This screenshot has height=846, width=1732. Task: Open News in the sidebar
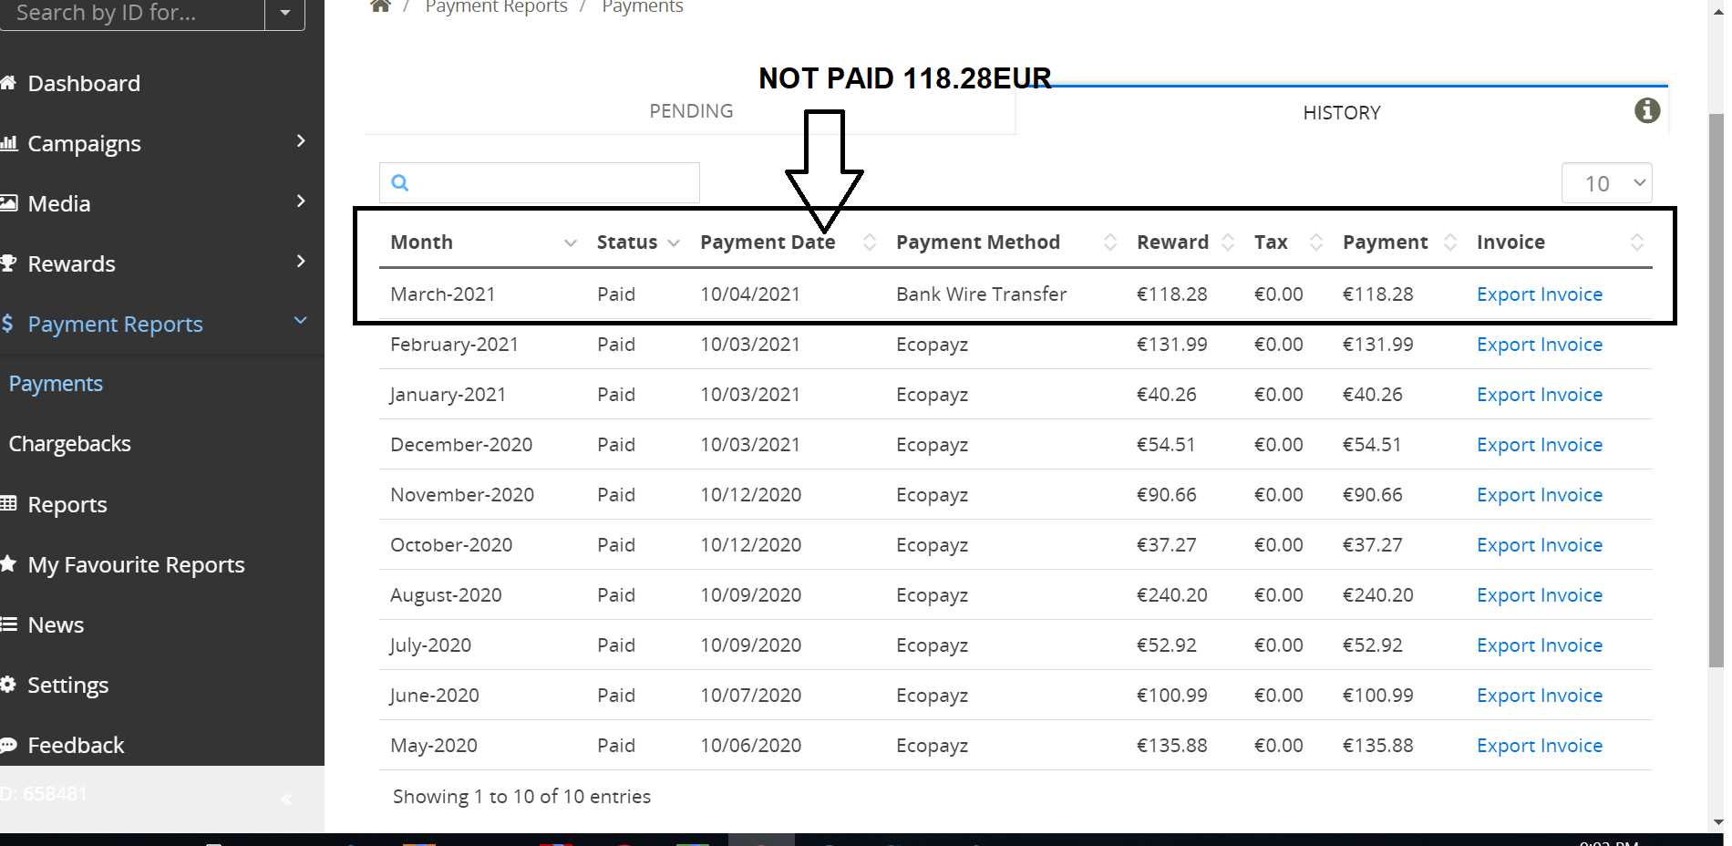pos(56,624)
